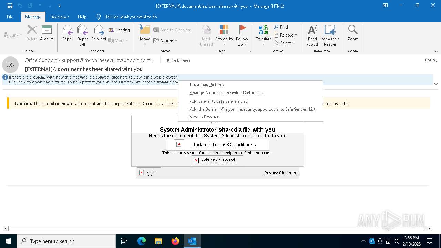Open the Customize Quick Access Toolbar arrow
Viewport: 441px width, 248px height.
click(60, 6)
